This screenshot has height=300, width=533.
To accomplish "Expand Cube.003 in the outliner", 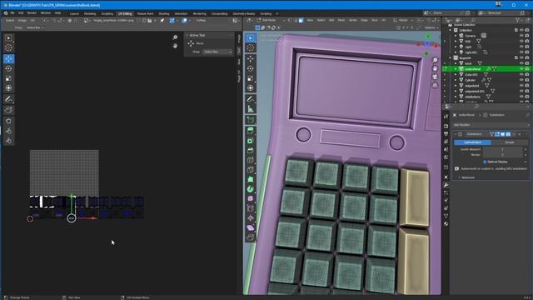I will tap(456, 74).
